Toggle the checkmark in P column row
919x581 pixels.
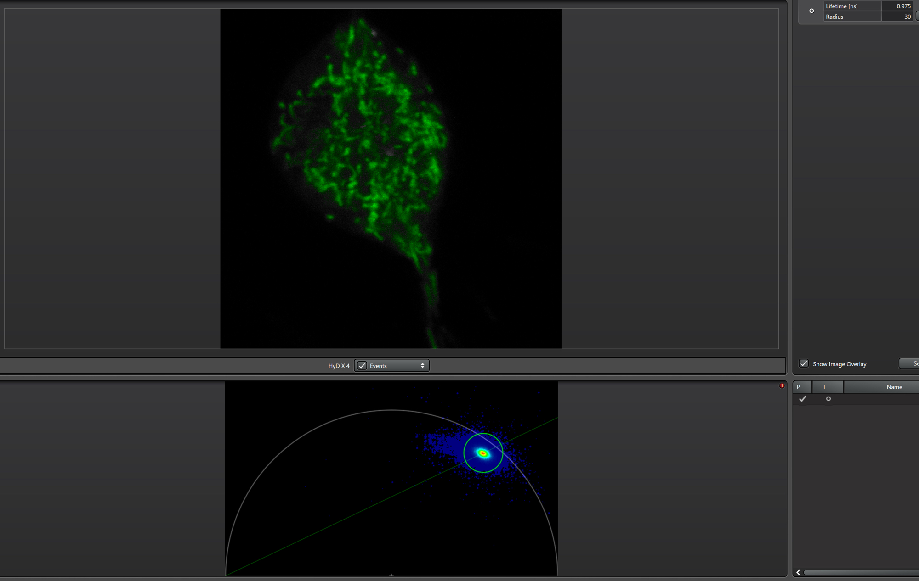[x=802, y=399]
